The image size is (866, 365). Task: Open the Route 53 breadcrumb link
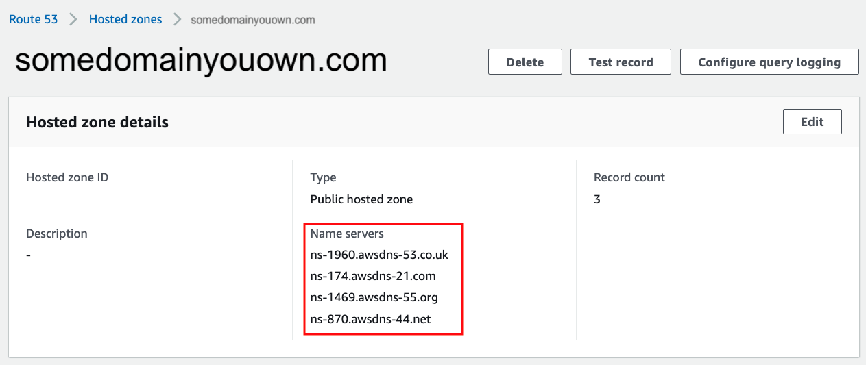[33, 19]
